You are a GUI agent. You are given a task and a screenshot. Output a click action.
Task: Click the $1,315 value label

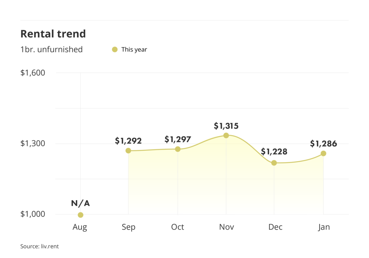click(226, 126)
